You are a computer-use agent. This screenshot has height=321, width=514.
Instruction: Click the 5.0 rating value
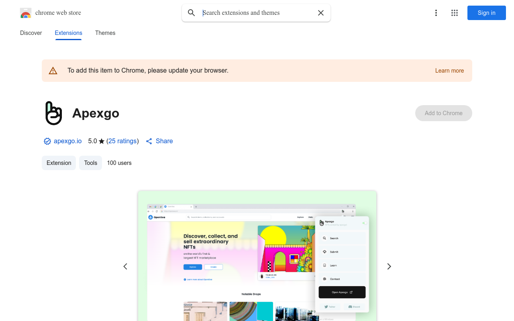point(92,141)
